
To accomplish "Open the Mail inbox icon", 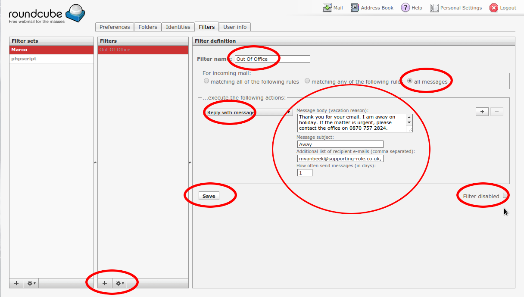I will click(327, 8).
